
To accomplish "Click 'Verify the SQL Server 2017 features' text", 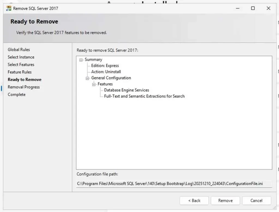I will (x=61, y=32).
